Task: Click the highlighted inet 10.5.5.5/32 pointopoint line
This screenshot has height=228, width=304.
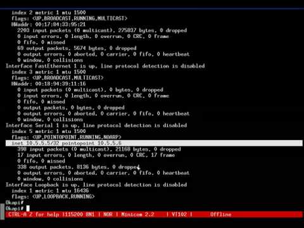Action: (154, 143)
